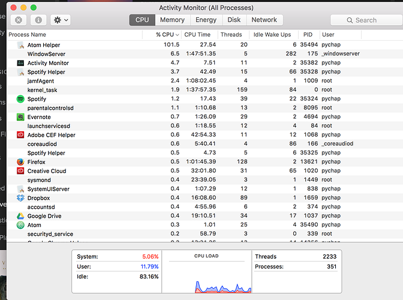Select the coreaudiod process name
Image resolution: width=403 pixels, height=300 pixels.
tap(42, 144)
